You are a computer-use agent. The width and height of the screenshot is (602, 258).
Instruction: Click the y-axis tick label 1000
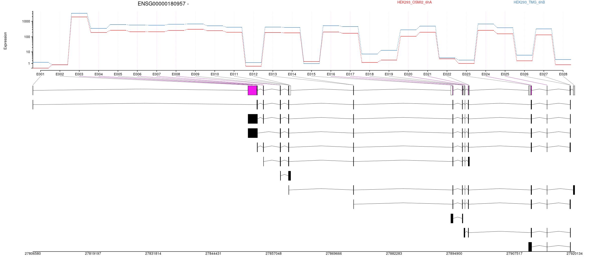coord(26,22)
